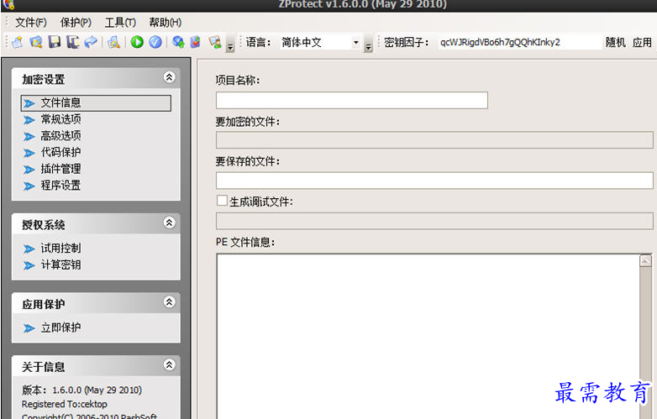
Task: Collapse the 加密设置 panel
Action: [169, 77]
